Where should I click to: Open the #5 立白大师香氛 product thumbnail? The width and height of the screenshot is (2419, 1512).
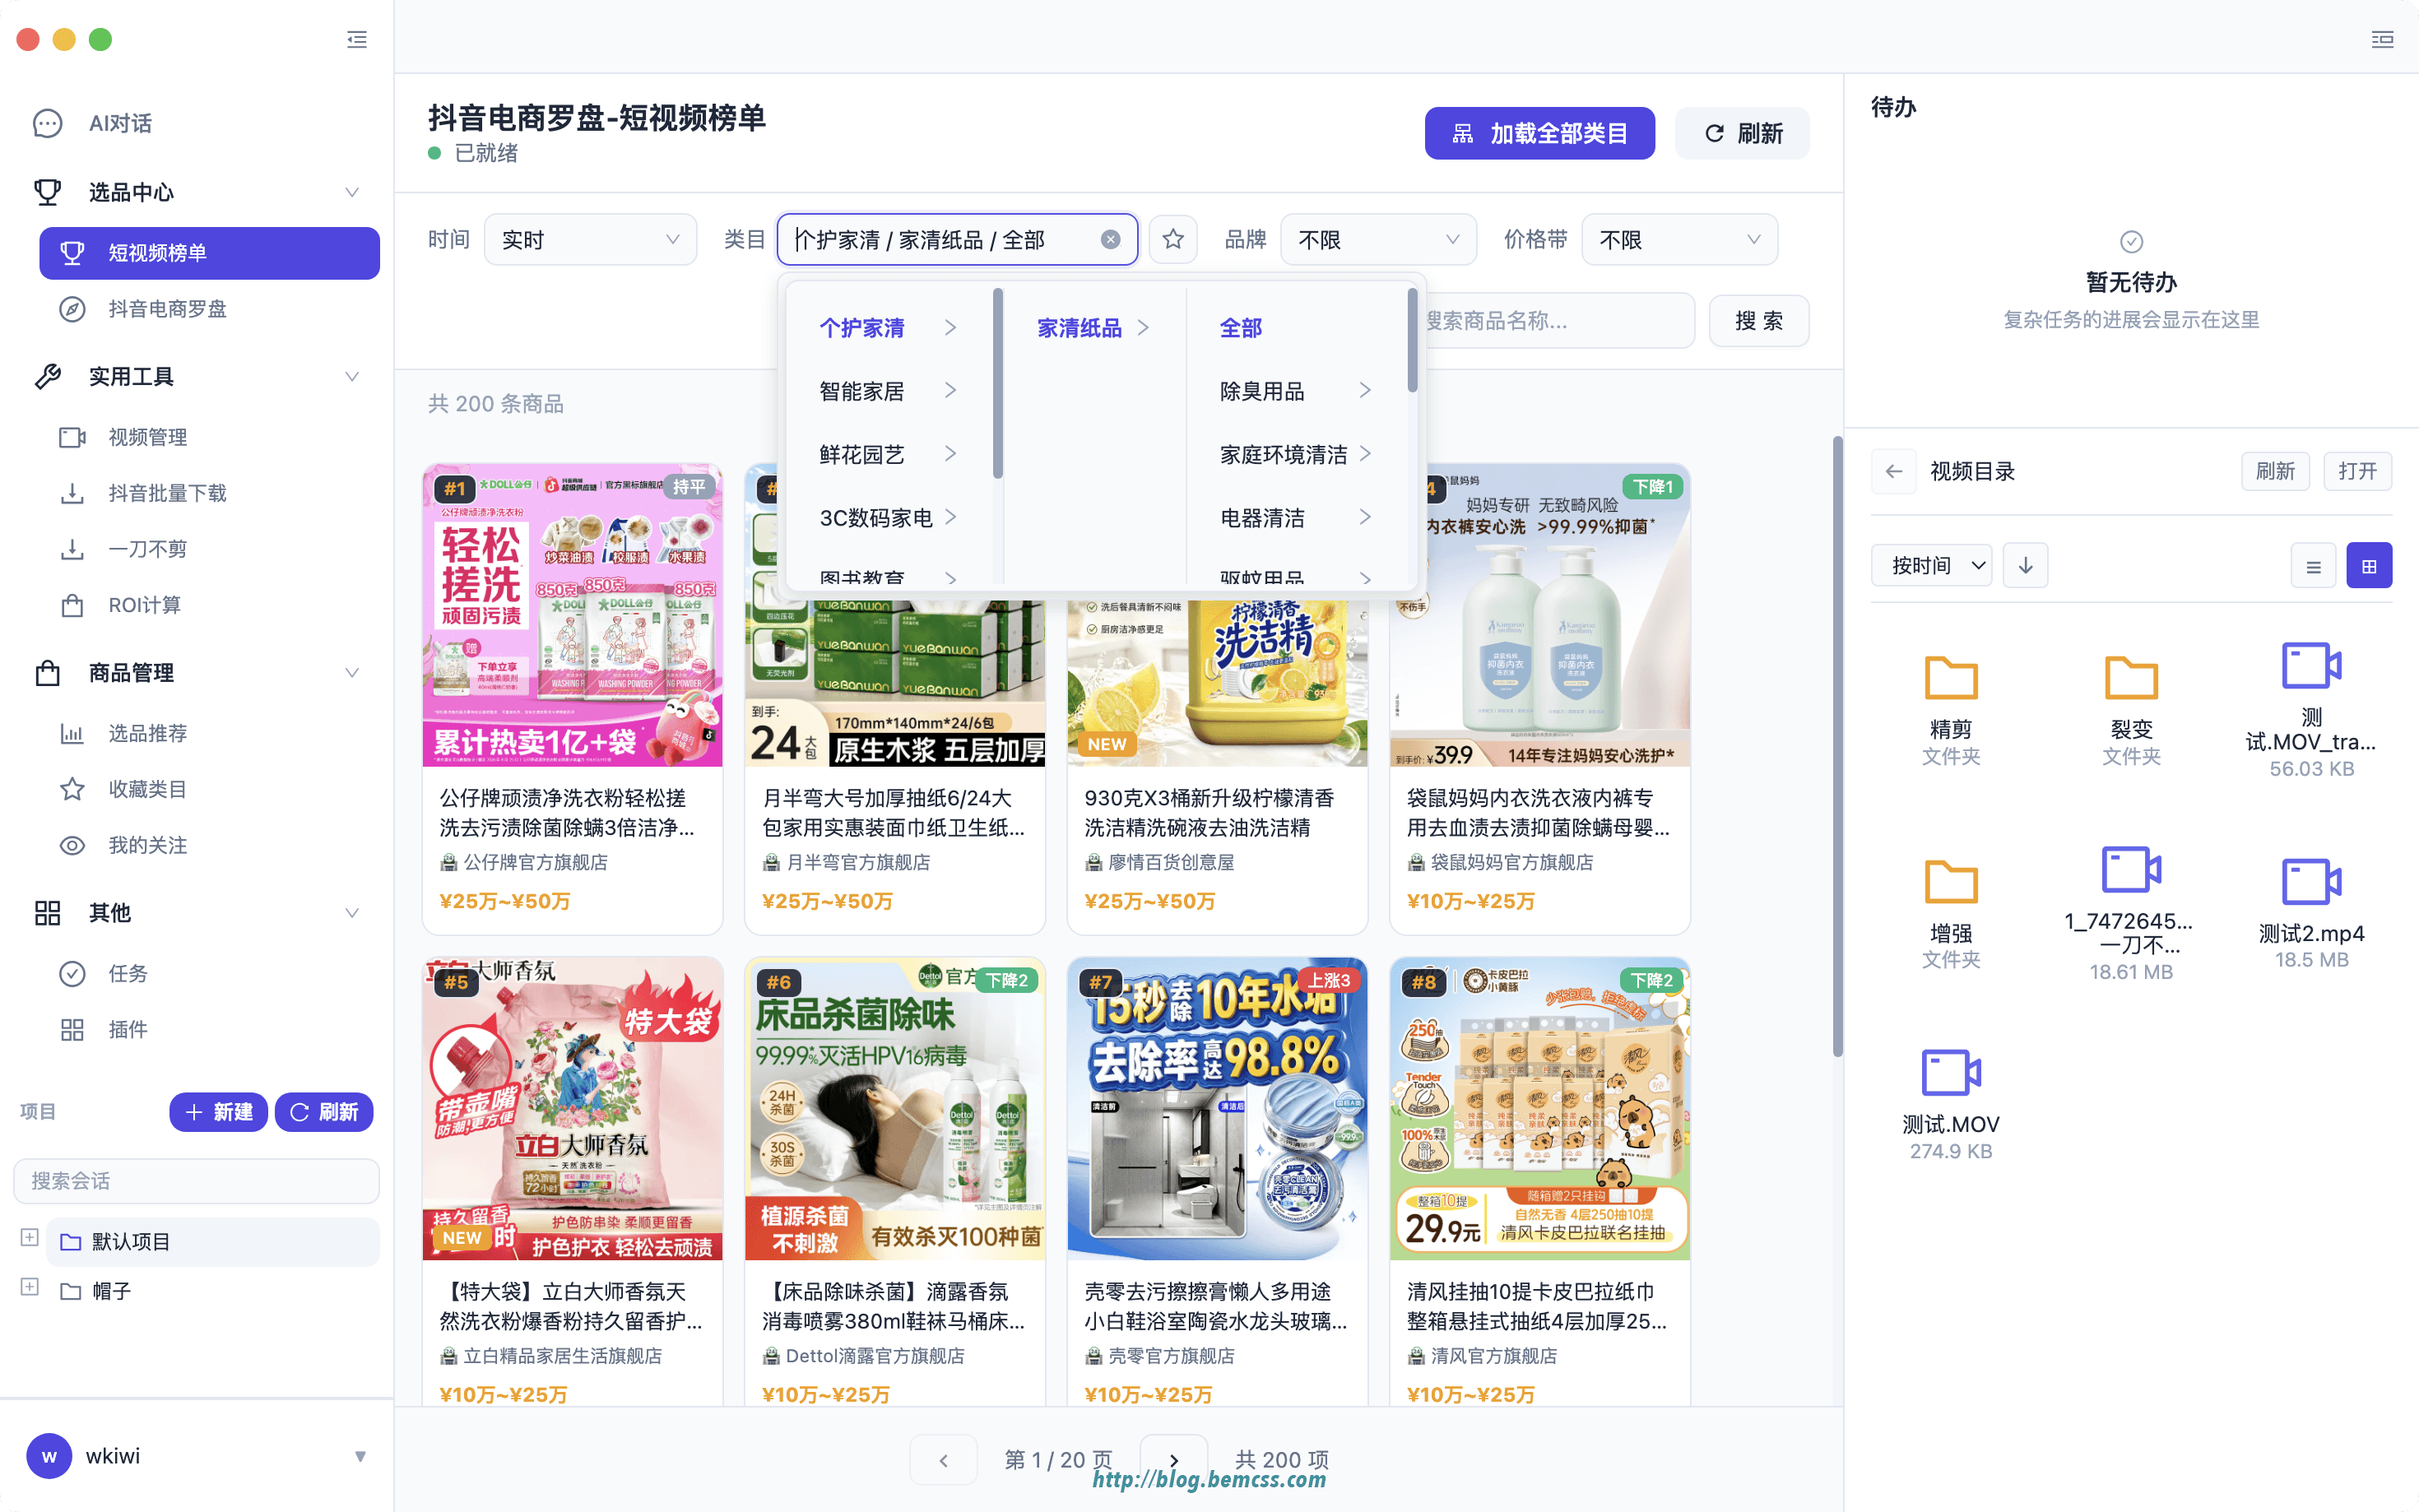[x=572, y=1109]
